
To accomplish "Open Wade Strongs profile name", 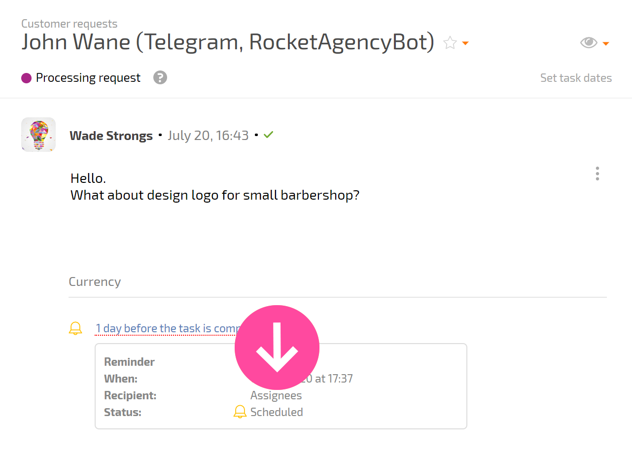I will 111,136.
